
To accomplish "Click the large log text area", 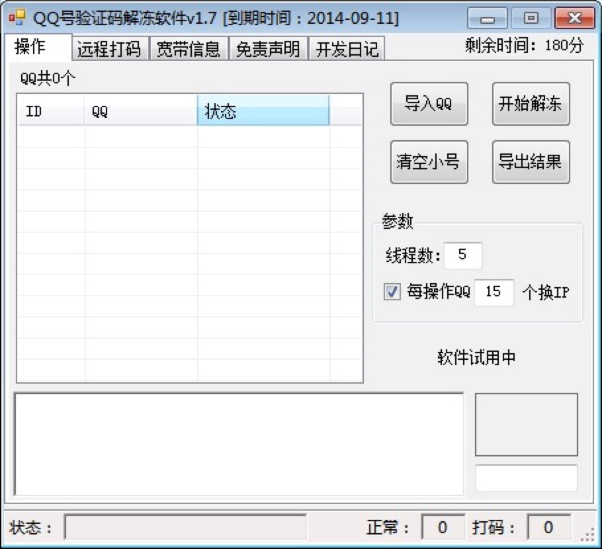I will point(239,444).
